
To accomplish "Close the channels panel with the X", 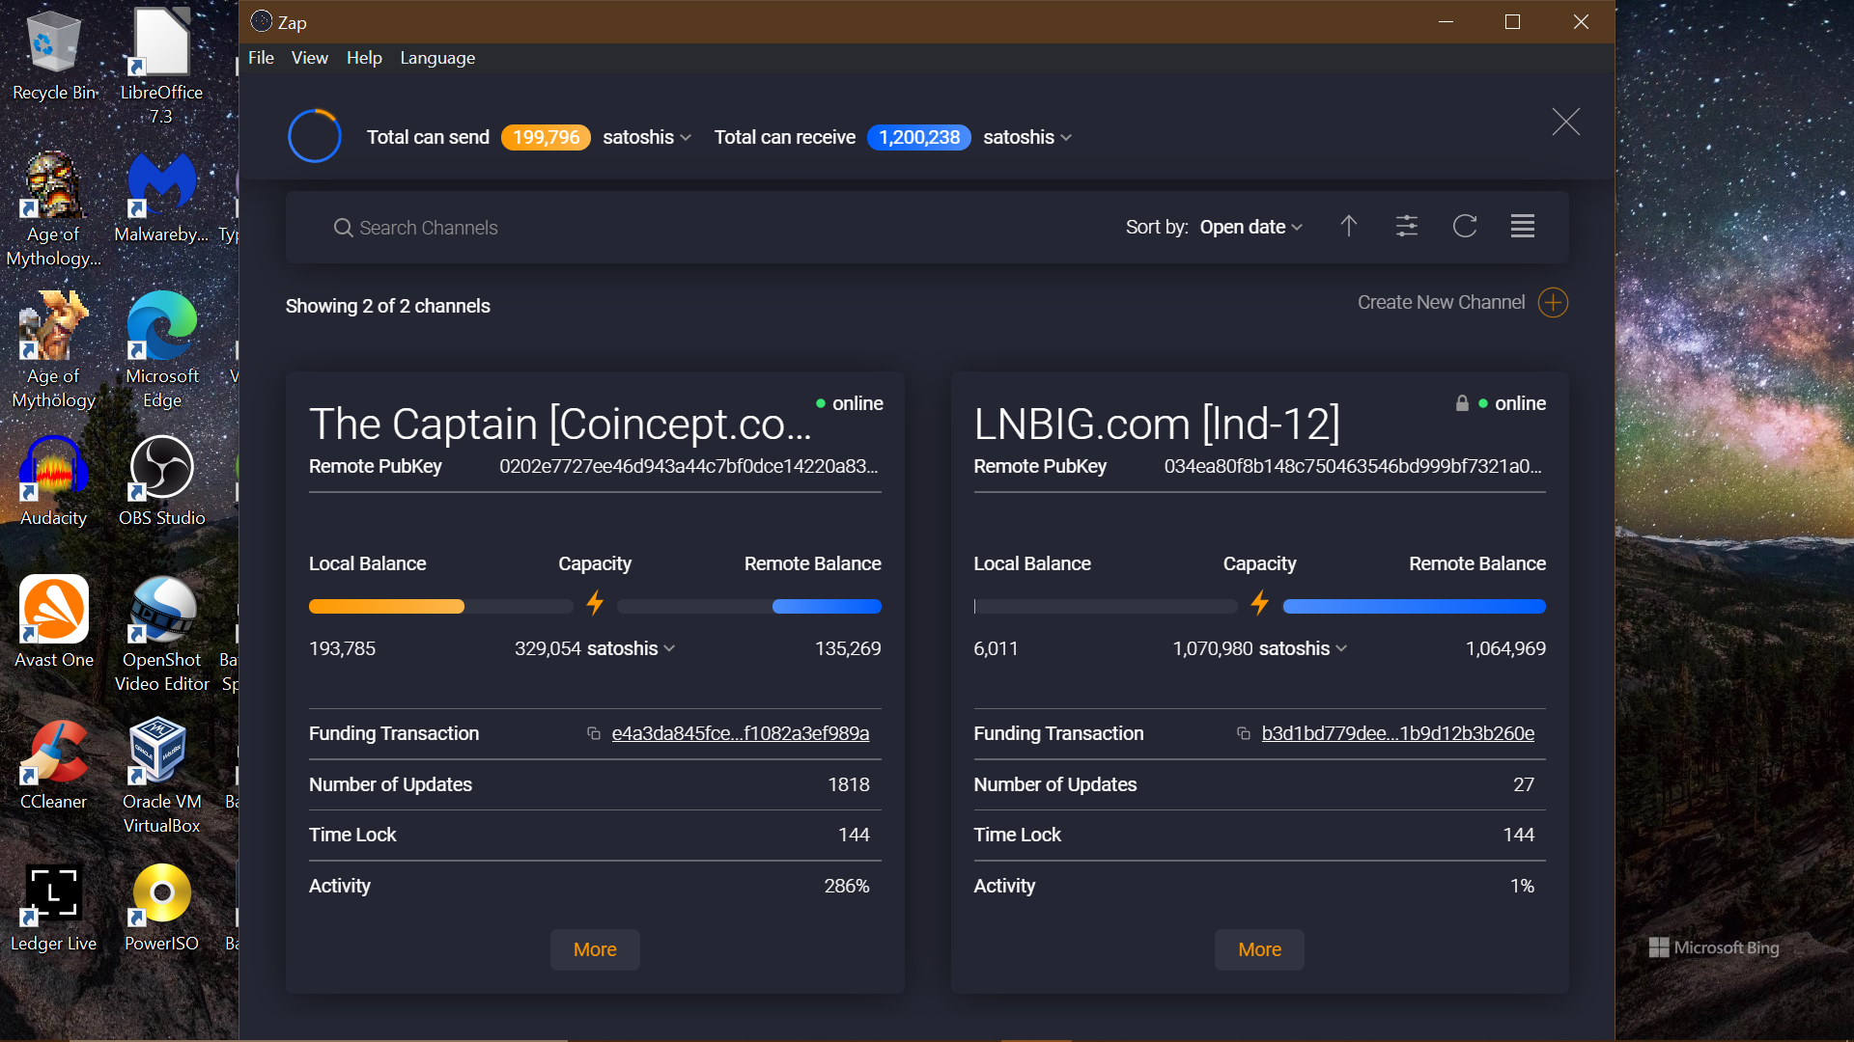I will (x=1566, y=122).
